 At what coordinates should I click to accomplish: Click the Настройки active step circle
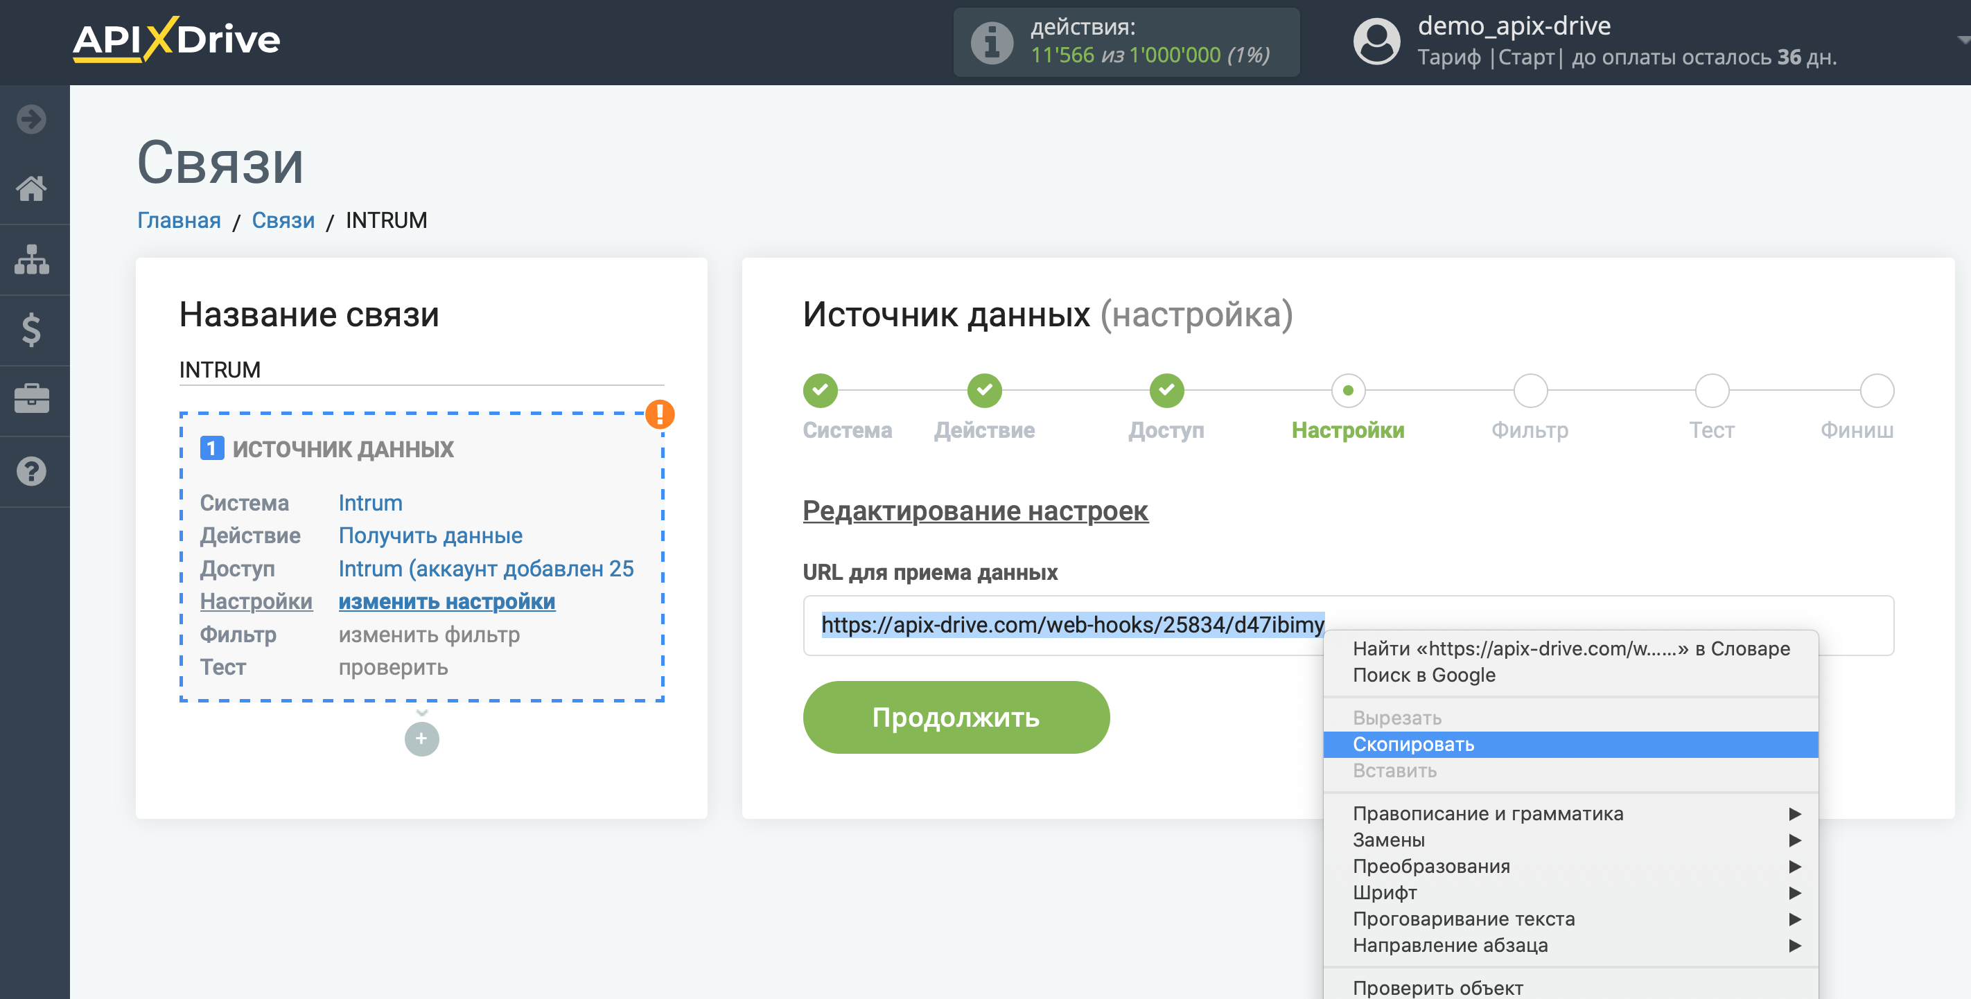(1348, 390)
